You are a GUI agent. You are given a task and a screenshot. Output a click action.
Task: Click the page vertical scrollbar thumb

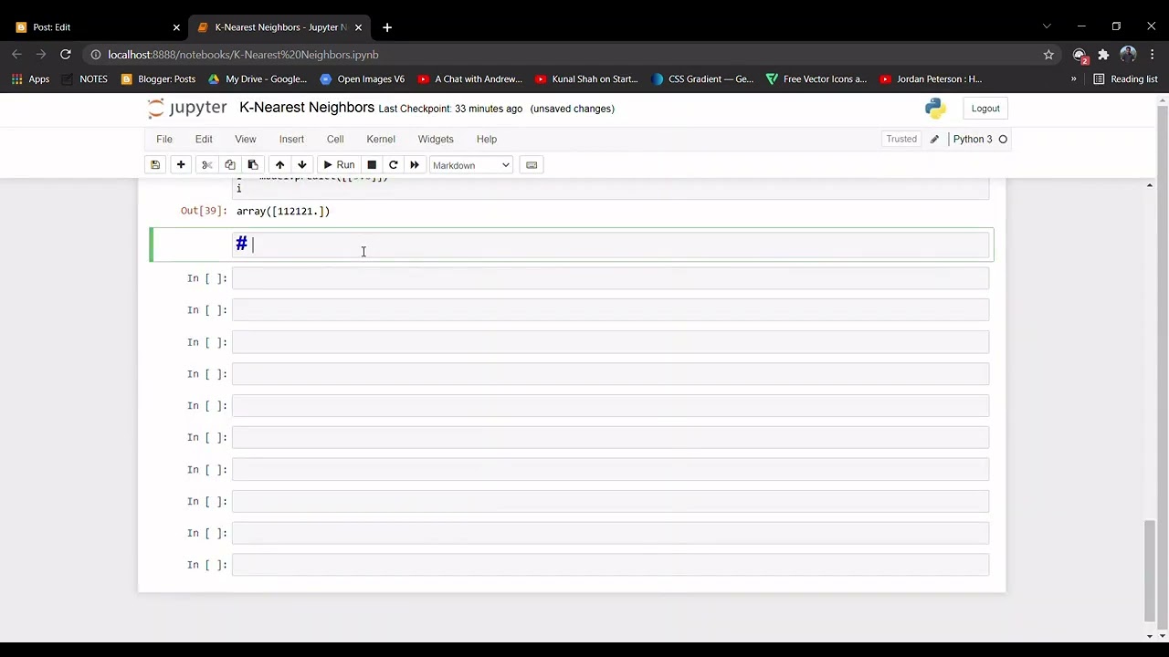[x=1150, y=569]
